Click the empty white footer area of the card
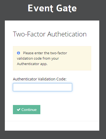The width and height of the screenshot is (106, 139). [x=52, y=126]
